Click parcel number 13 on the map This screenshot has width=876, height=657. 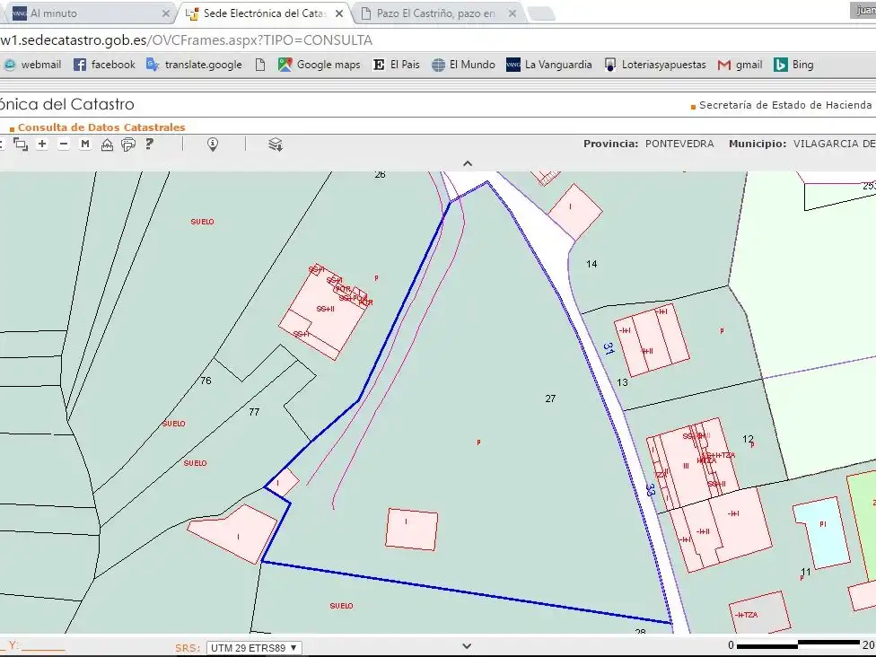click(x=622, y=382)
